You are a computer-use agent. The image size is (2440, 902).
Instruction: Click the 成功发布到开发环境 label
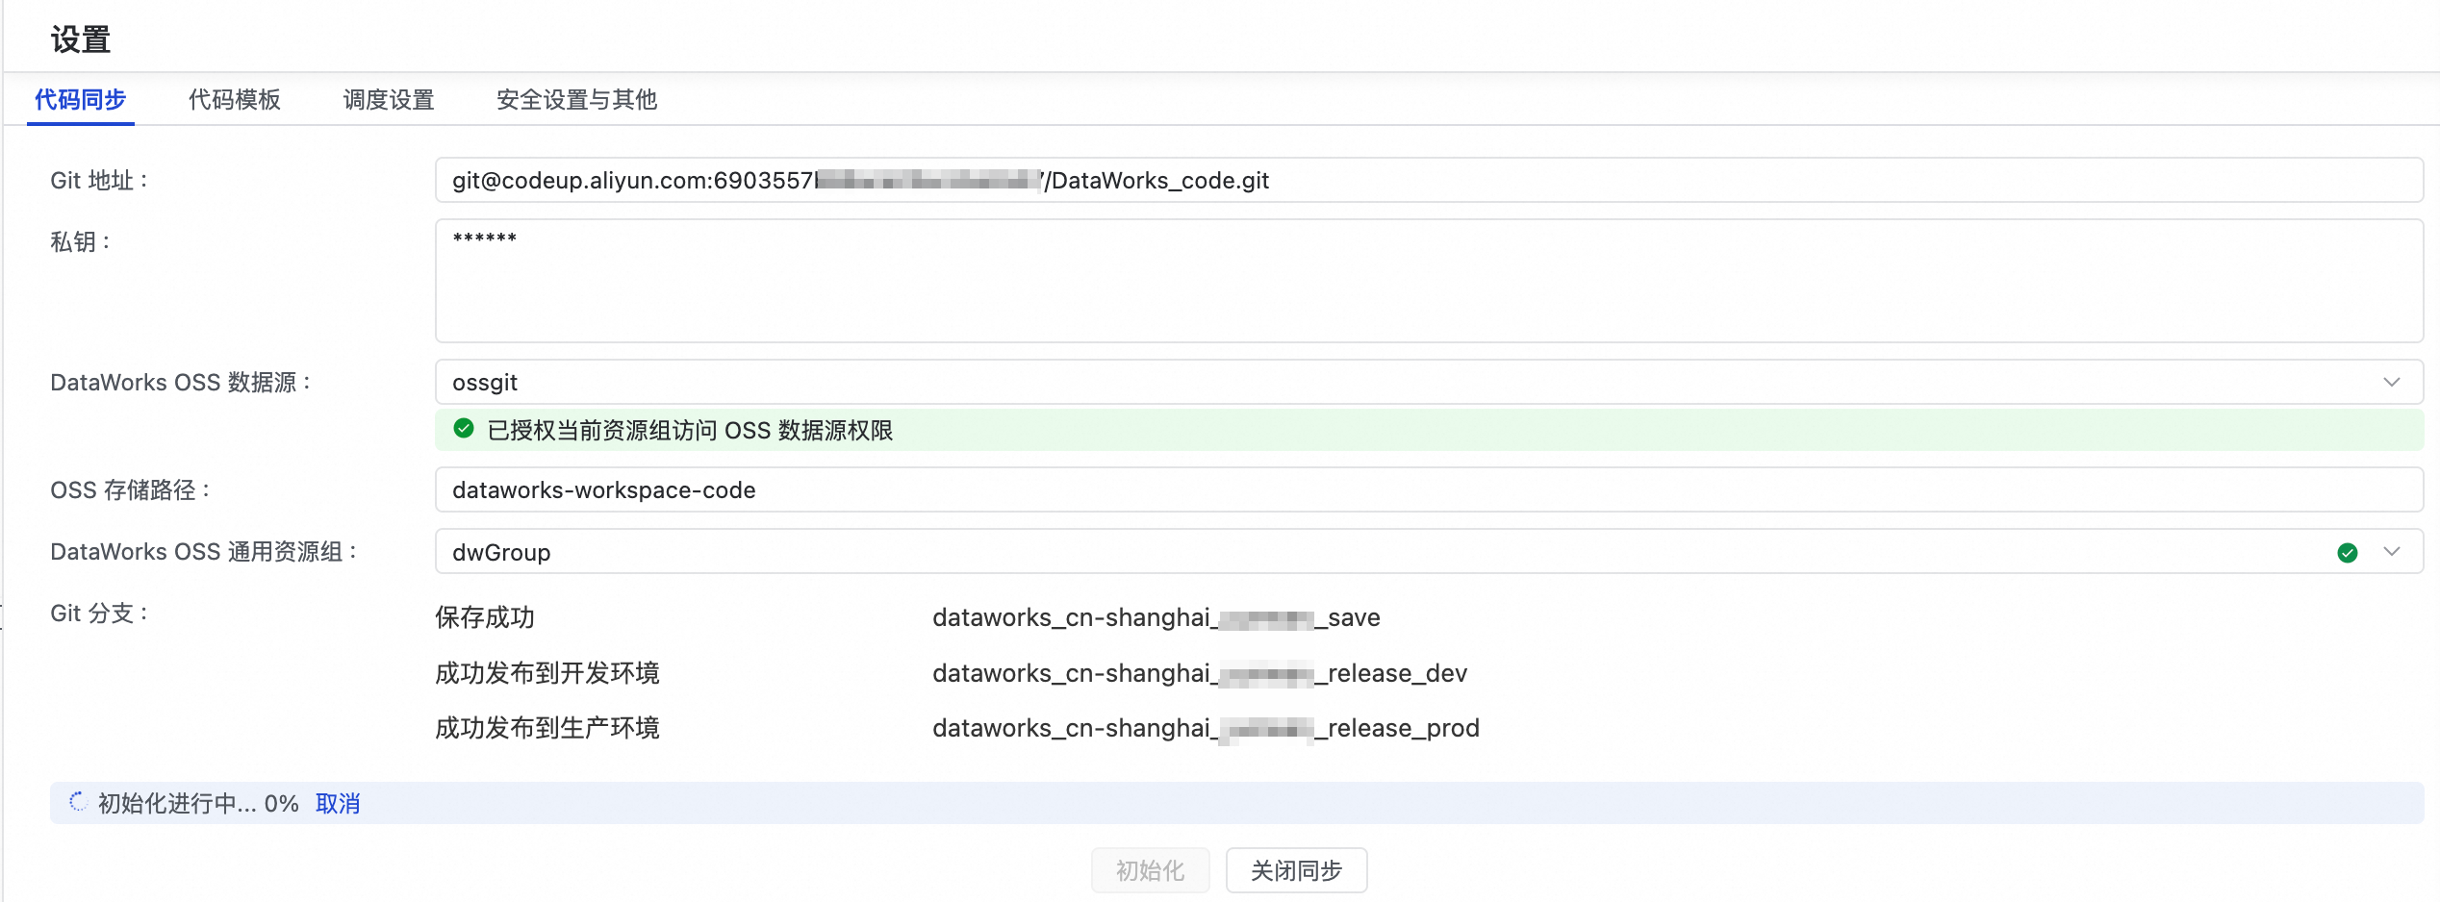point(547,673)
